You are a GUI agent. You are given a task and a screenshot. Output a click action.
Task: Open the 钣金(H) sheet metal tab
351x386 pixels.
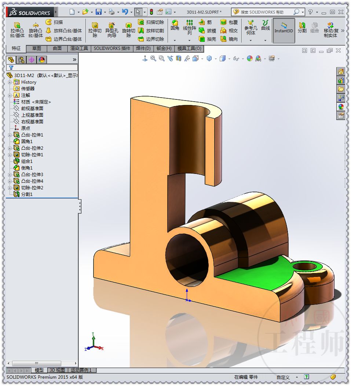click(x=164, y=48)
